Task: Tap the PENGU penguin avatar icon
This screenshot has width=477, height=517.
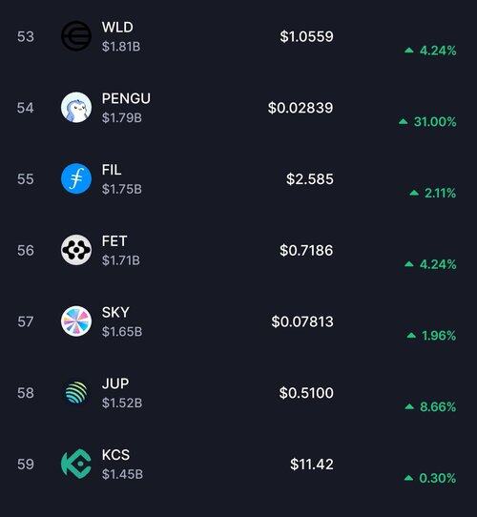Action: click(76, 107)
